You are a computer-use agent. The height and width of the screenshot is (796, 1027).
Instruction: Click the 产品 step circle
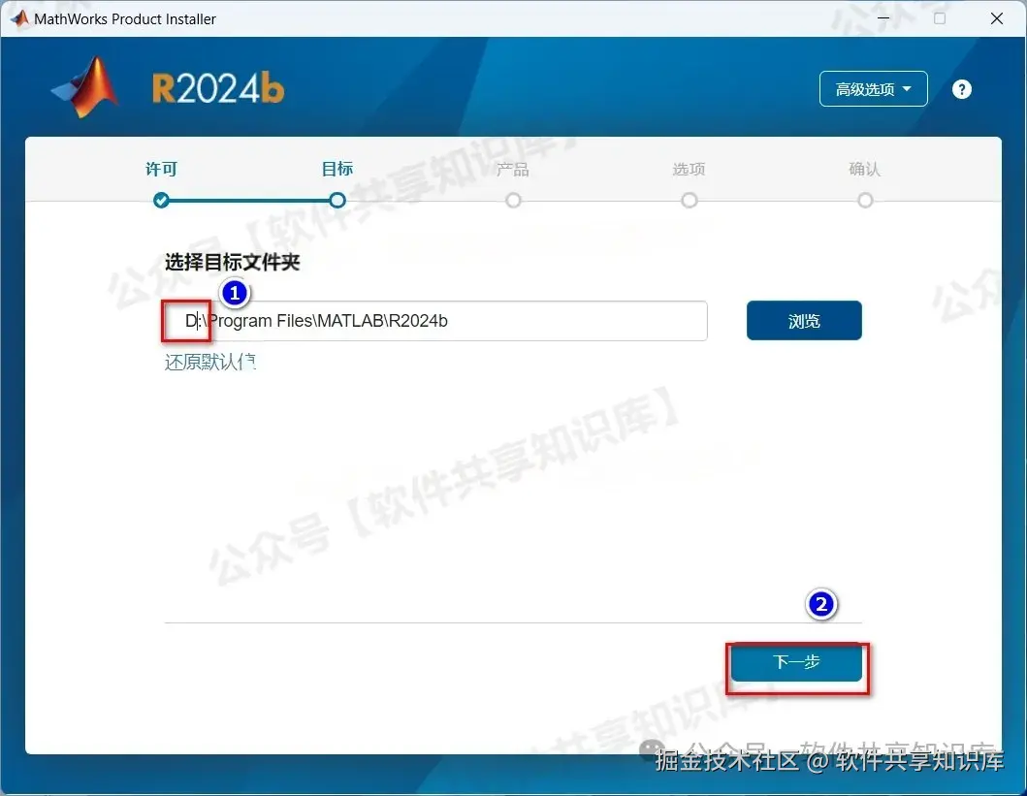[513, 201]
